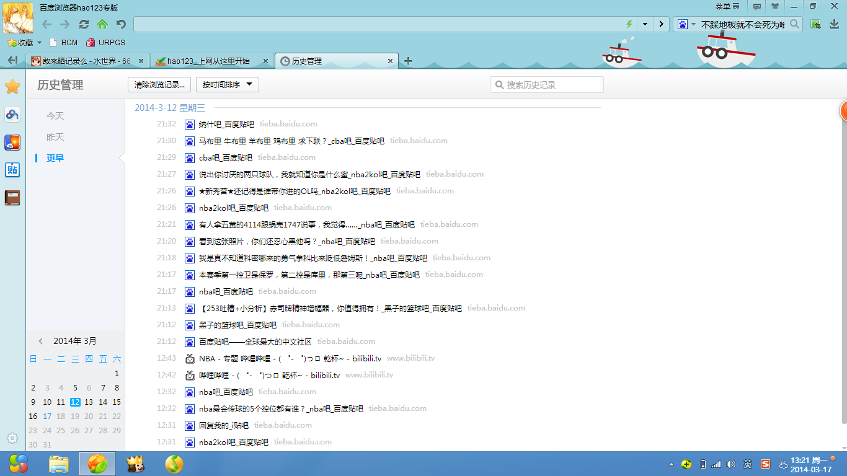
Task: Click the lightning speed-mode icon in address bar
Action: coord(629,24)
